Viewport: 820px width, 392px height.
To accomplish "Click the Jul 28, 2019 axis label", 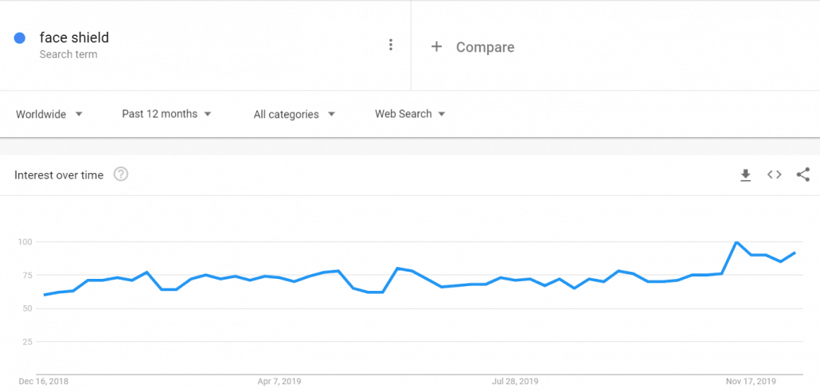I will click(515, 381).
